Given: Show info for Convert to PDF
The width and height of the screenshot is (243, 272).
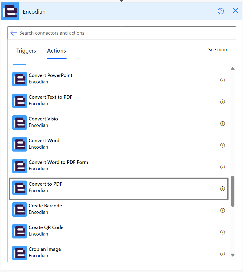Looking at the screenshot, I should tap(223, 189).
